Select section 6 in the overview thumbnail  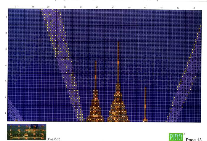click(19, 130)
